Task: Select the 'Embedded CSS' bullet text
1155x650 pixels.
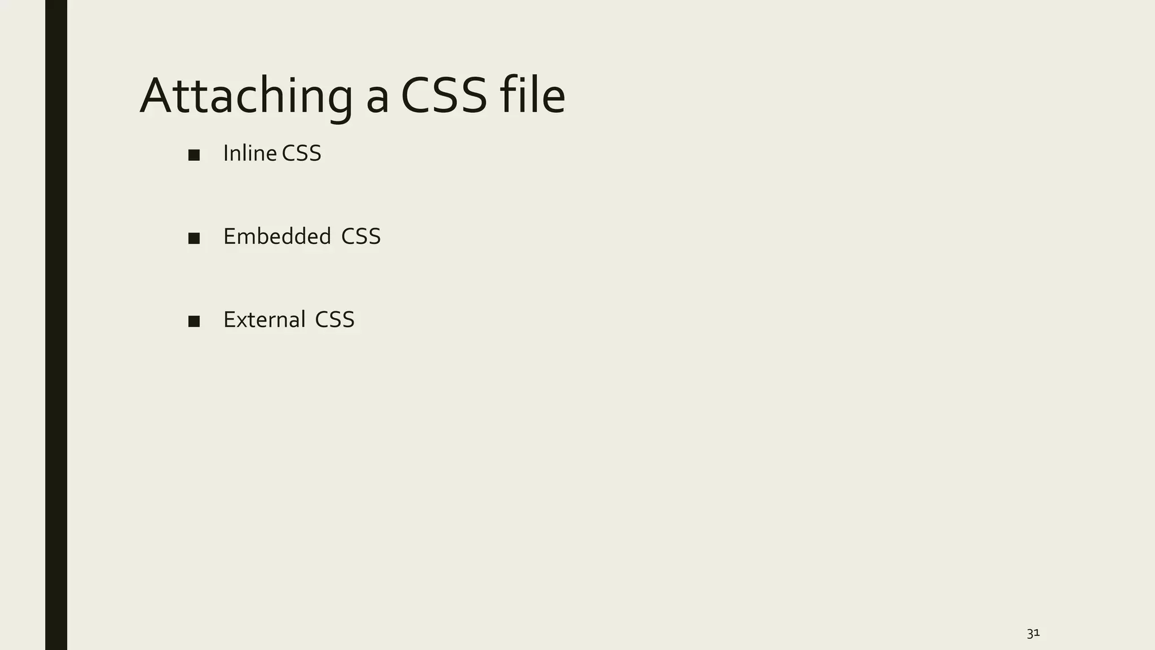Action: [x=302, y=236]
